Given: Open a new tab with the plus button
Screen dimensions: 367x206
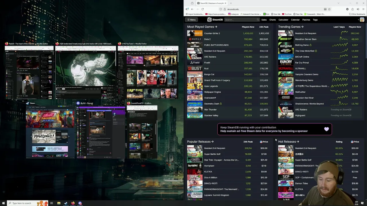Looking at the screenshot, I should pyautogui.click(x=231, y=3).
